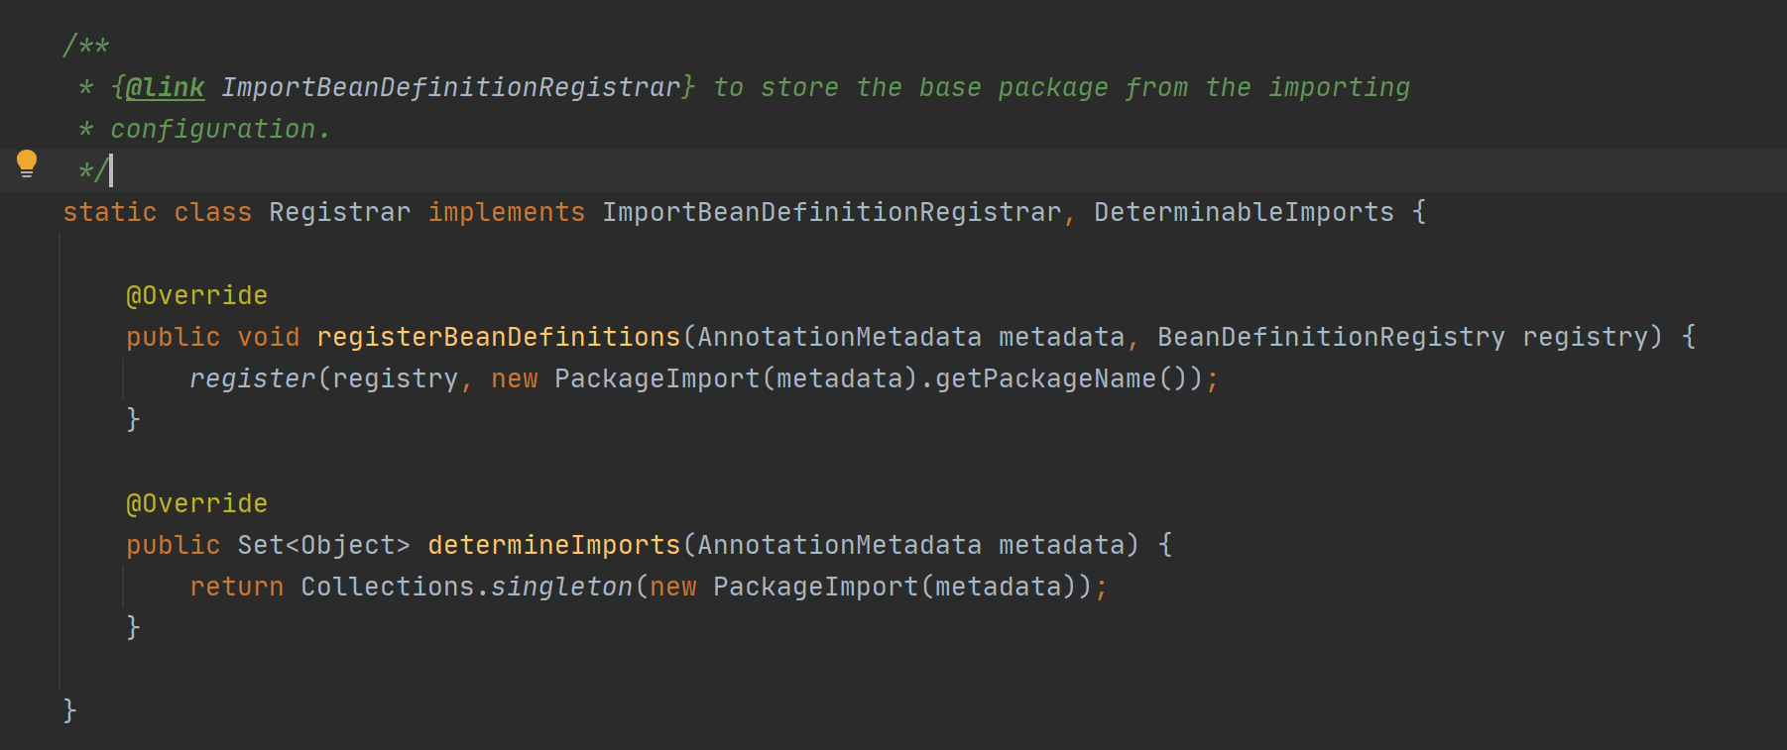Image resolution: width=1787 pixels, height=750 pixels.
Task: Click the Set<Object> return type
Action: 323,545
